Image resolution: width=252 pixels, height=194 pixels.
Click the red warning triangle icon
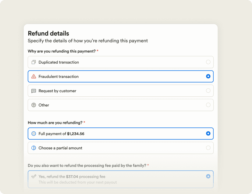click(x=34, y=76)
